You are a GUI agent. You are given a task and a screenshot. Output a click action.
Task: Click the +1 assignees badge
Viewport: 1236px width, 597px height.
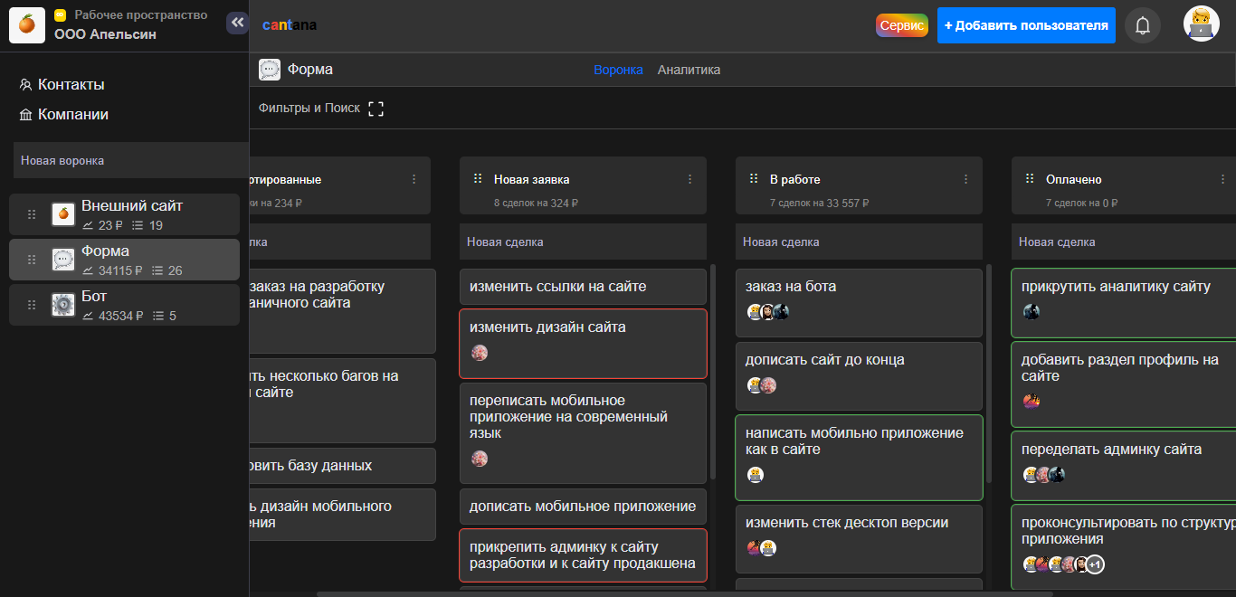tap(1095, 564)
